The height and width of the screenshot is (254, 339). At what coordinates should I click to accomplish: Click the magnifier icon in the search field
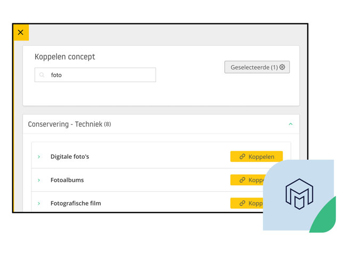42,75
